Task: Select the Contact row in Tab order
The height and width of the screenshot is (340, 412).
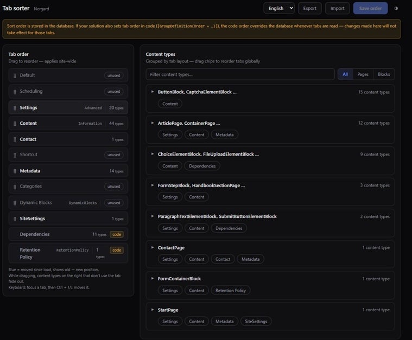Action: (x=68, y=139)
